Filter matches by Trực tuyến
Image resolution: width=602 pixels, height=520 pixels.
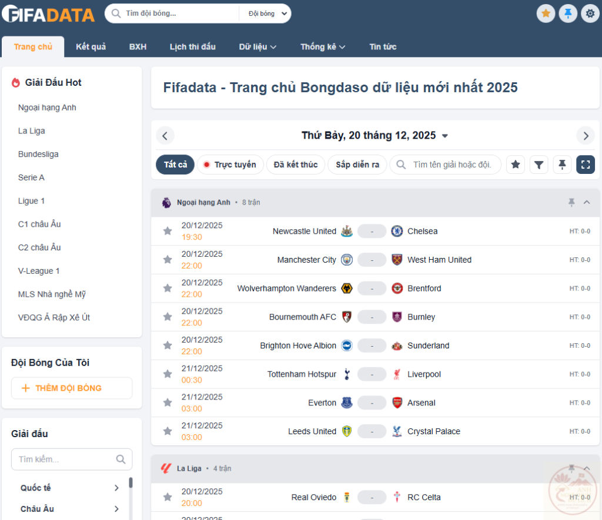pyautogui.click(x=230, y=165)
